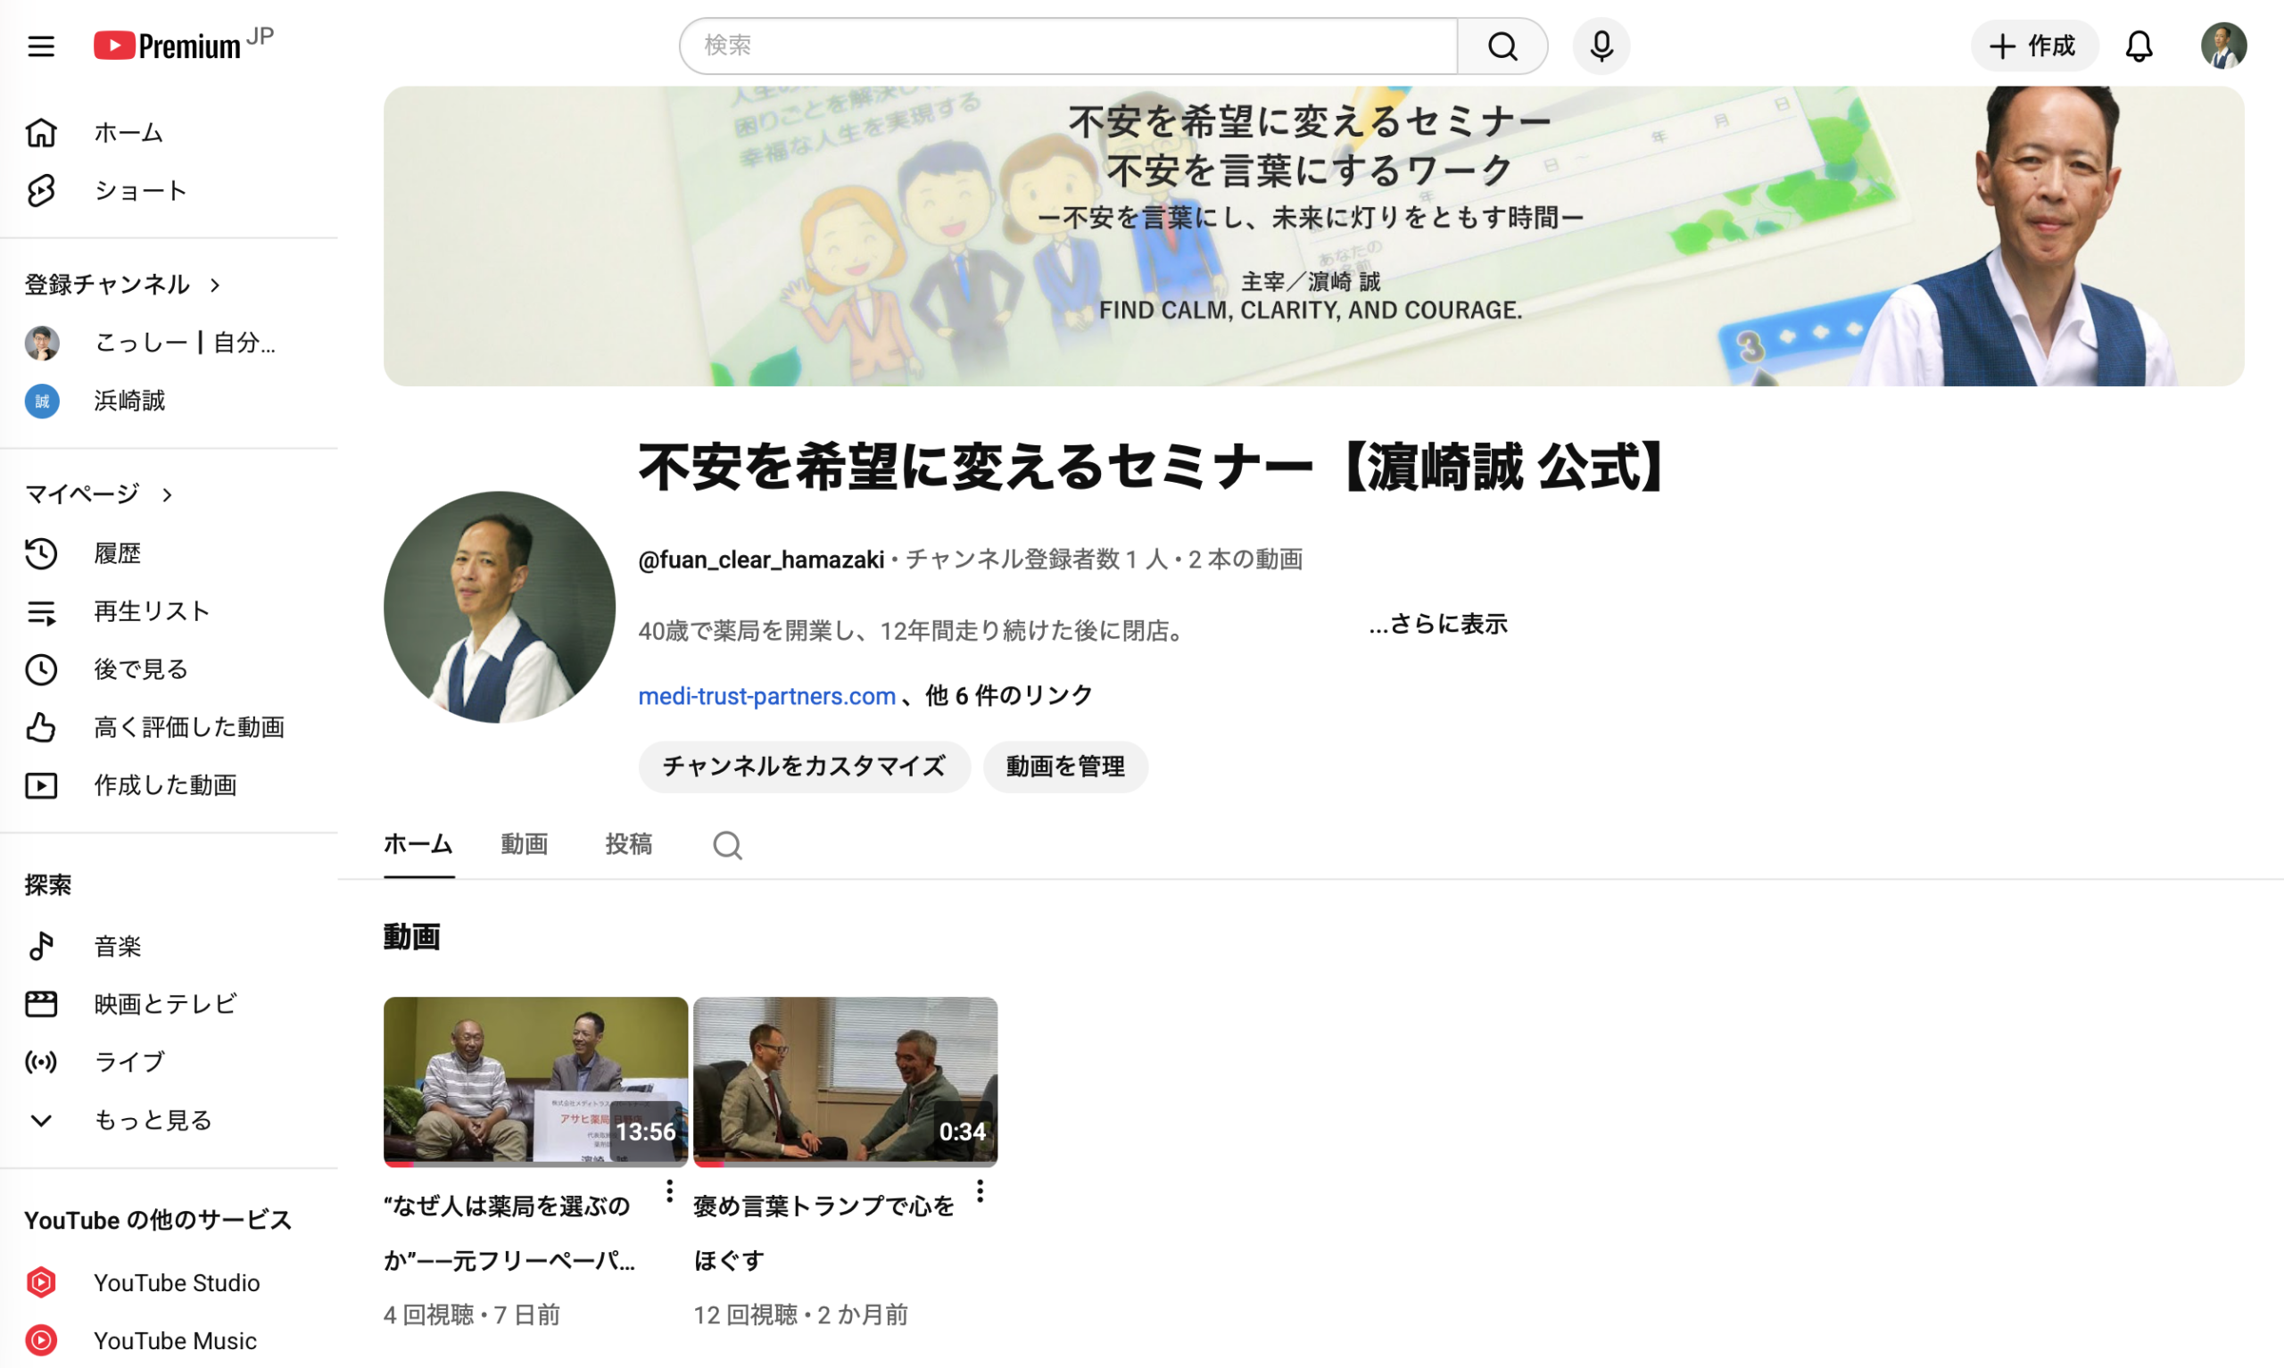This screenshot has height=1368, width=2284.
Task: Open the medi-trust-partners.com link
Action: tap(766, 696)
